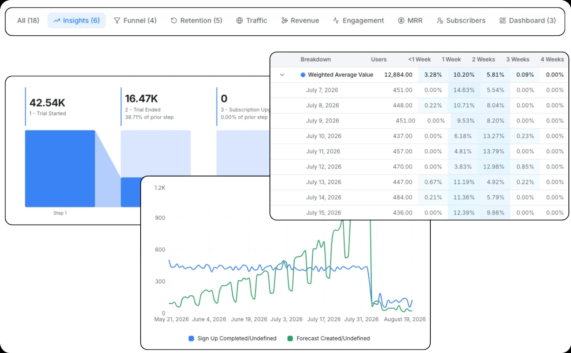Click the August 19, 2026 axis label
This screenshot has height=353, width=571.
[x=405, y=319]
